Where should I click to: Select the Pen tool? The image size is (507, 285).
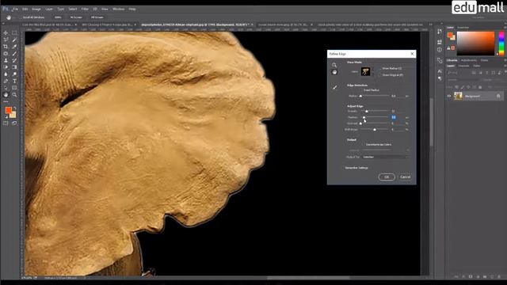[x=6, y=81]
